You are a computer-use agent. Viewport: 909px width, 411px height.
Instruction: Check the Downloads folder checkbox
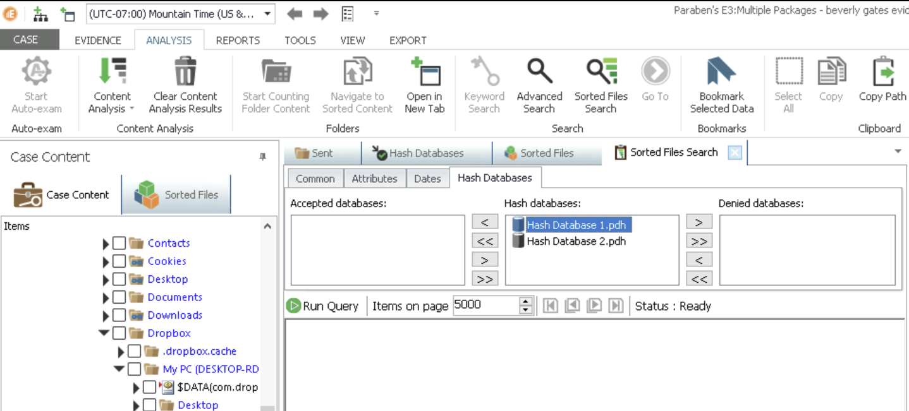tap(119, 315)
